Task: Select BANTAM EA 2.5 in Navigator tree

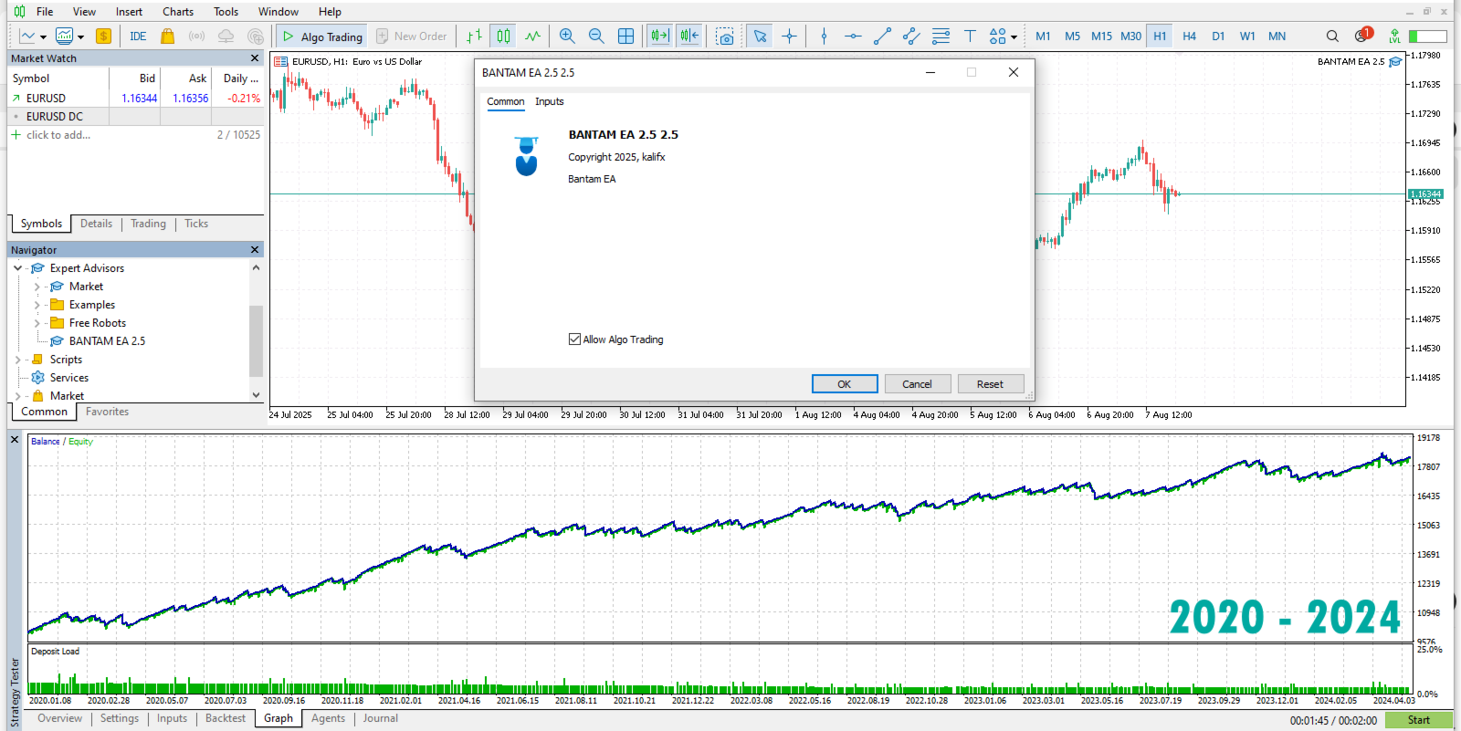Action: click(107, 341)
